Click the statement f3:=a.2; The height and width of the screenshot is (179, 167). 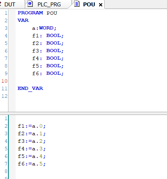point(32,141)
